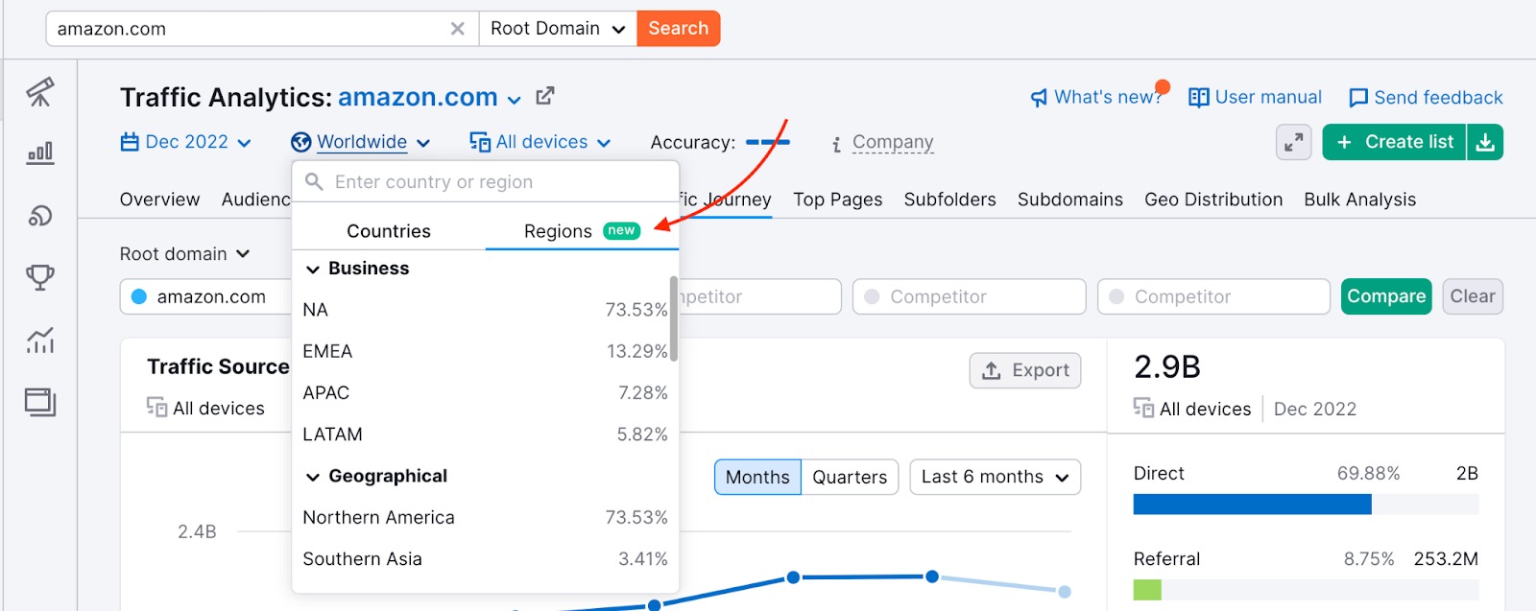
Task: Clear the amazon.com search field
Action: point(458,29)
